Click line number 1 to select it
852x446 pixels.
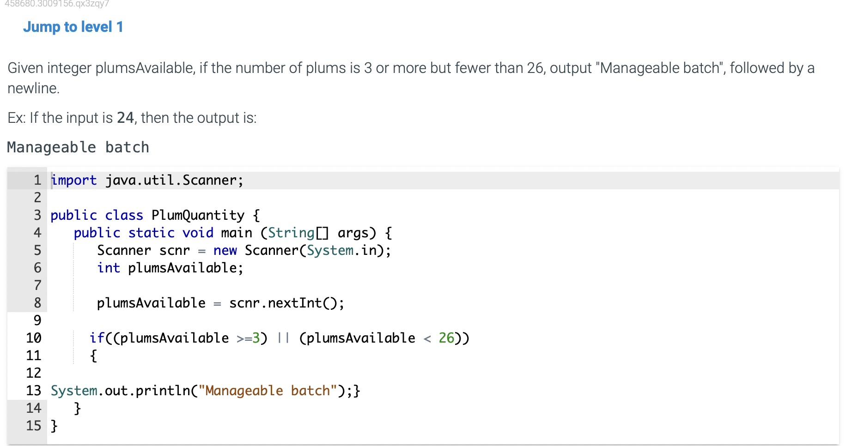(37, 180)
